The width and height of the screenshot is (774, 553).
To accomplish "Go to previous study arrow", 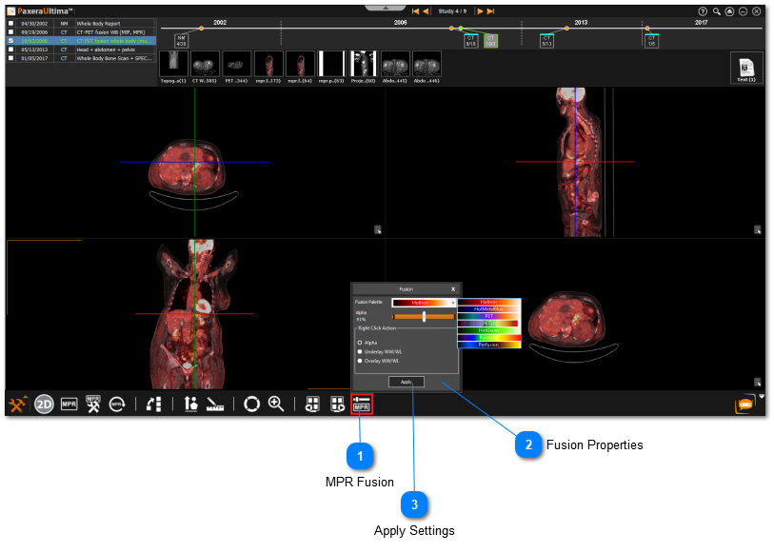I will pyautogui.click(x=426, y=11).
